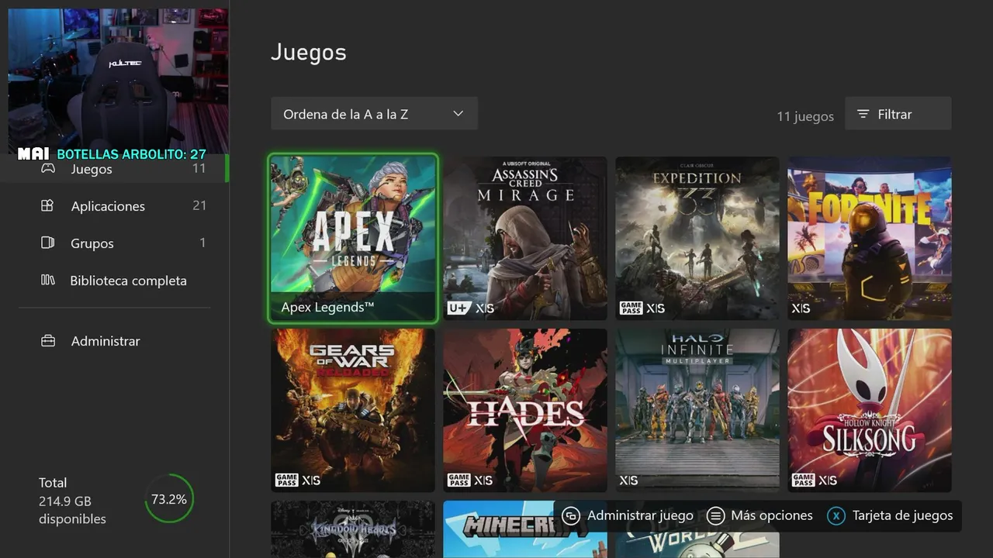Expand the Ordena de la A a la Z dropdown
This screenshot has width=993, height=558.
pos(374,114)
